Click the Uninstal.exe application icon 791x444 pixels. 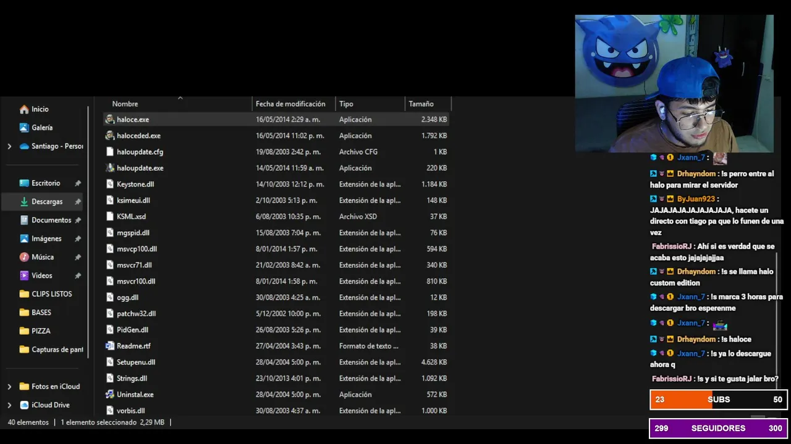(x=110, y=395)
